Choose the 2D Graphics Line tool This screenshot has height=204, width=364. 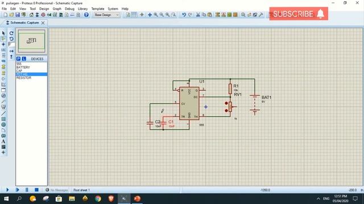(3, 113)
